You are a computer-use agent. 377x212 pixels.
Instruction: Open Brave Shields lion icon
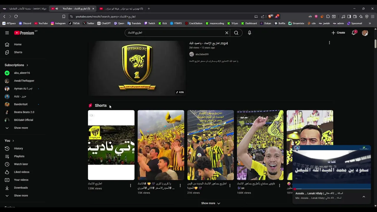270,16
